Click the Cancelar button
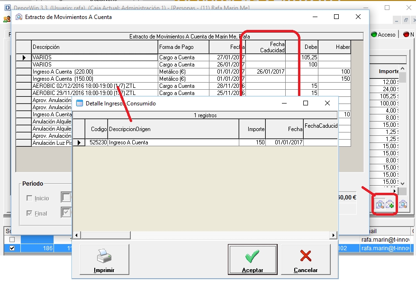The width and height of the screenshot is (416, 283). 306,259
